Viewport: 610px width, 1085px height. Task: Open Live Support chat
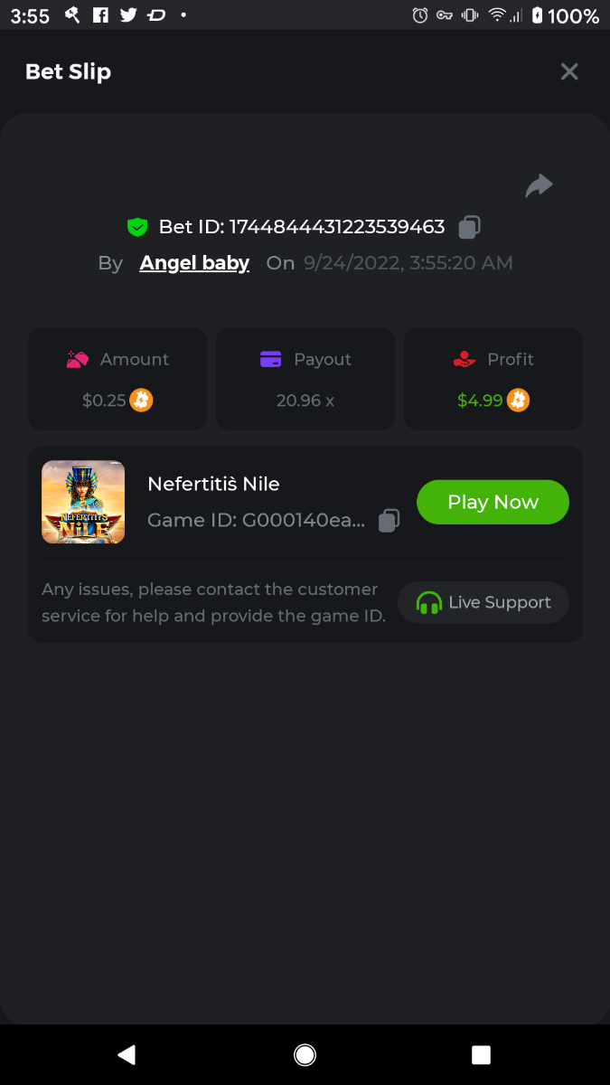point(483,602)
